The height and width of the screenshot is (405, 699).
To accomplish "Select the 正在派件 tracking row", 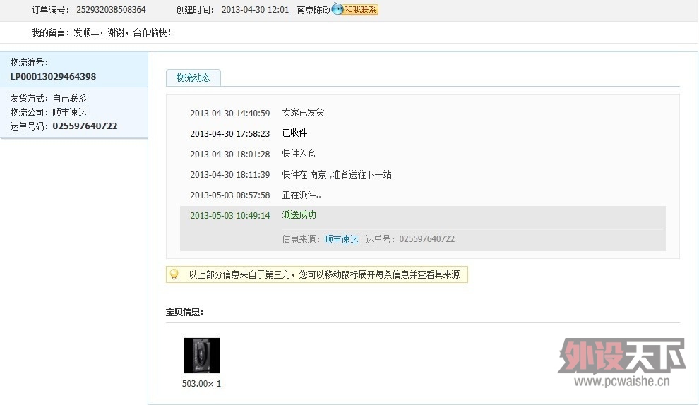I will (423, 195).
